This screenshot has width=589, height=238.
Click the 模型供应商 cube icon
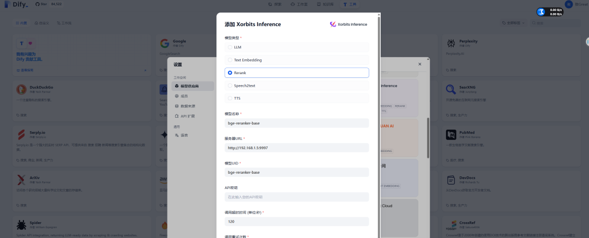click(x=177, y=87)
